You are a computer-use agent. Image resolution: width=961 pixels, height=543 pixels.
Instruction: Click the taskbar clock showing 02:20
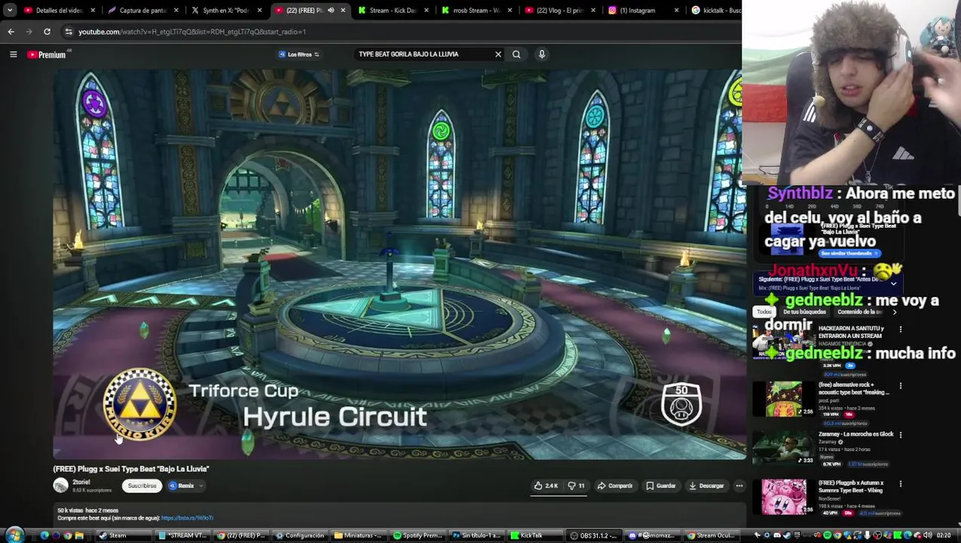pyautogui.click(x=943, y=535)
